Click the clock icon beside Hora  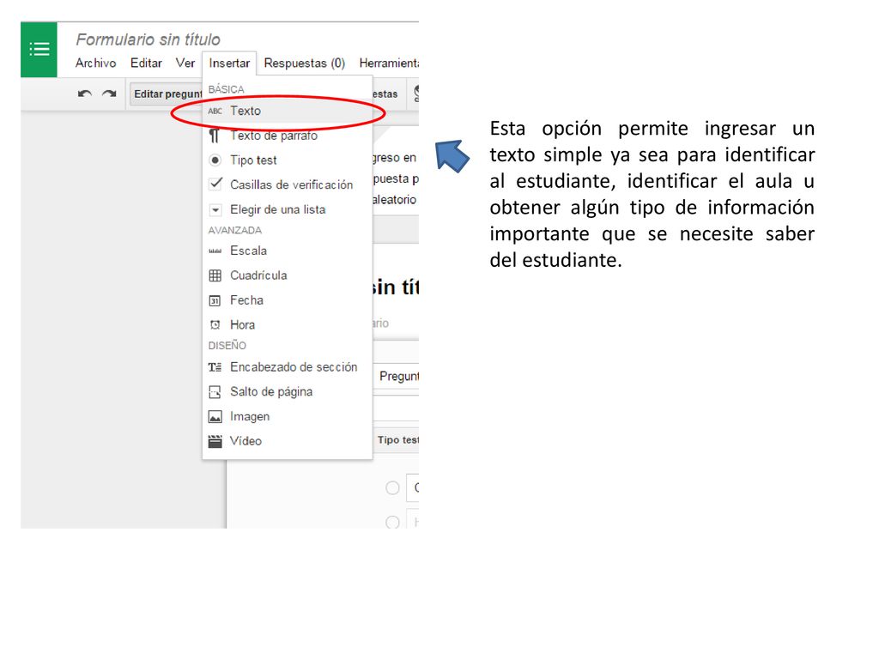pyautogui.click(x=215, y=324)
